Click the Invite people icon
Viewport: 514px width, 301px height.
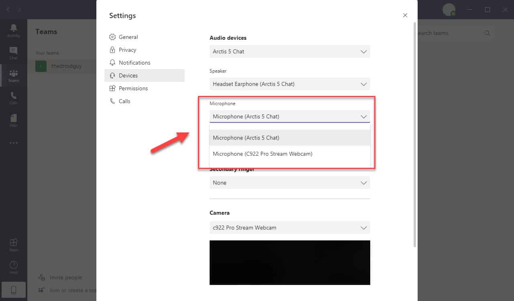tap(41, 277)
